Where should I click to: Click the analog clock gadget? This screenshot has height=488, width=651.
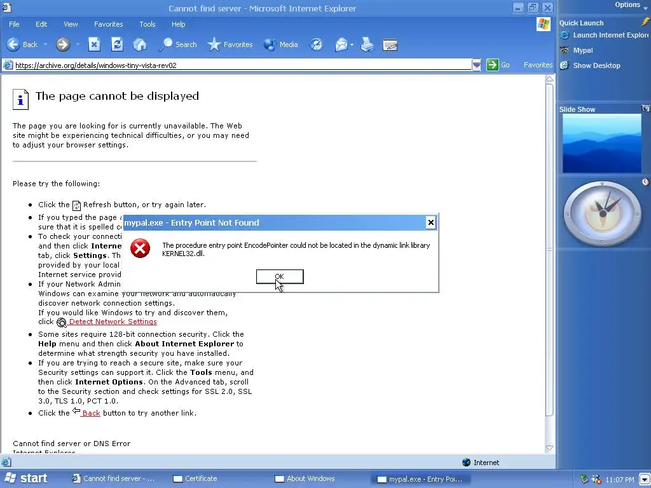(x=602, y=213)
